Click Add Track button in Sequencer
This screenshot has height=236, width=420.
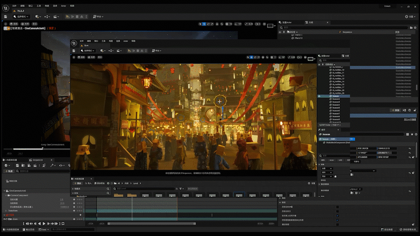pyautogui.click(x=9, y=171)
